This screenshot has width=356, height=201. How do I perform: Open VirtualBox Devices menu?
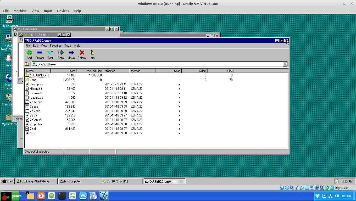click(x=63, y=11)
